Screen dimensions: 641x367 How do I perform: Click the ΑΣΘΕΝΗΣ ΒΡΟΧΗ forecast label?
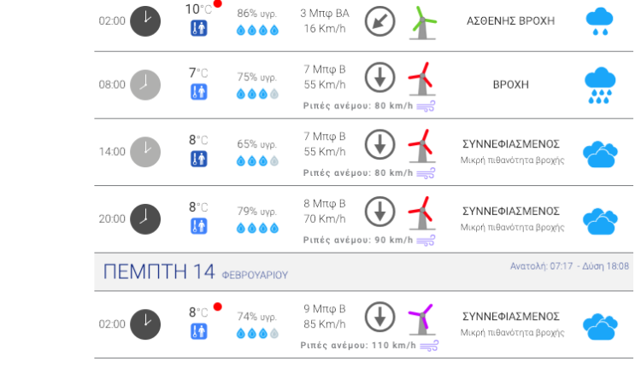tap(511, 20)
